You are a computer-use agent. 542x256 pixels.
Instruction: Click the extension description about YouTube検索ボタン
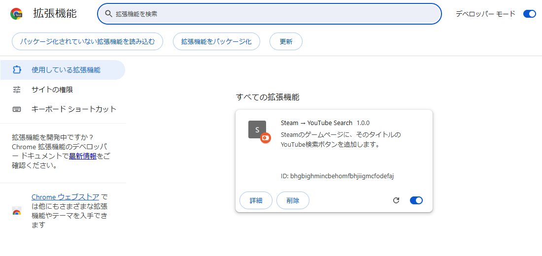point(341,140)
